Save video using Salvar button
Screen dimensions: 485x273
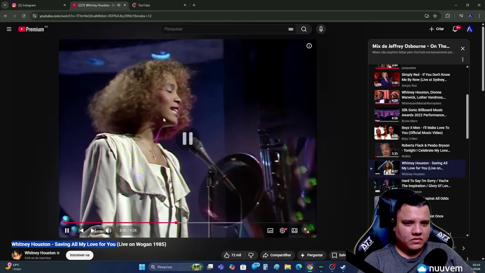tap(339, 255)
